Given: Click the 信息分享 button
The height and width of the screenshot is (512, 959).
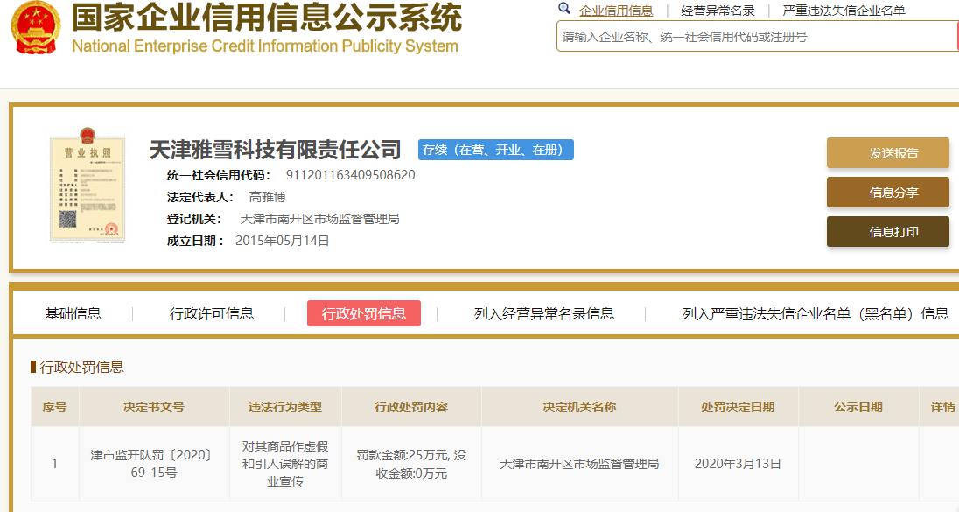Looking at the screenshot, I should point(887,193).
